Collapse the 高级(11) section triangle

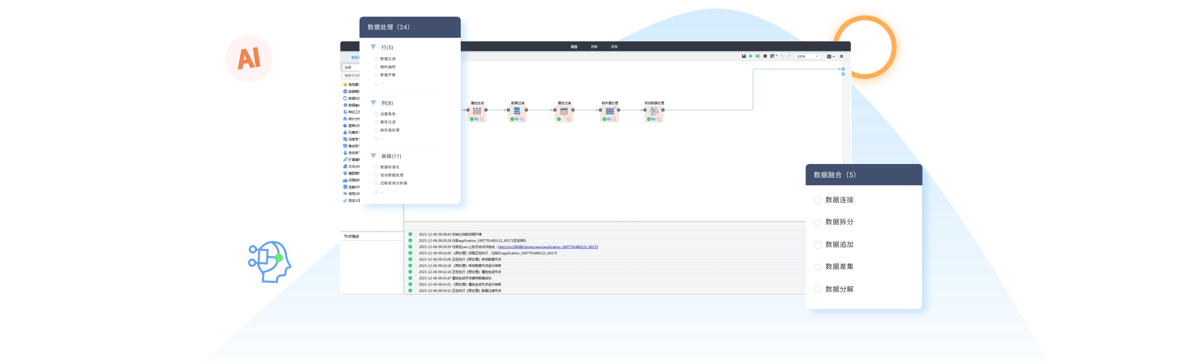coord(373,156)
